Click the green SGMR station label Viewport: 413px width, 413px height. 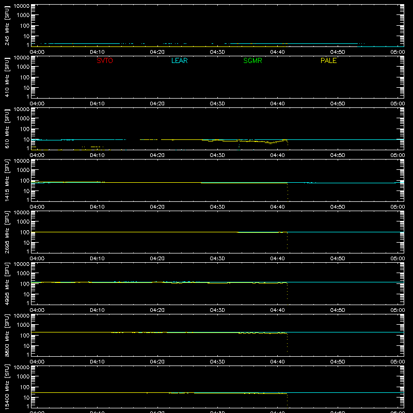tap(252, 60)
